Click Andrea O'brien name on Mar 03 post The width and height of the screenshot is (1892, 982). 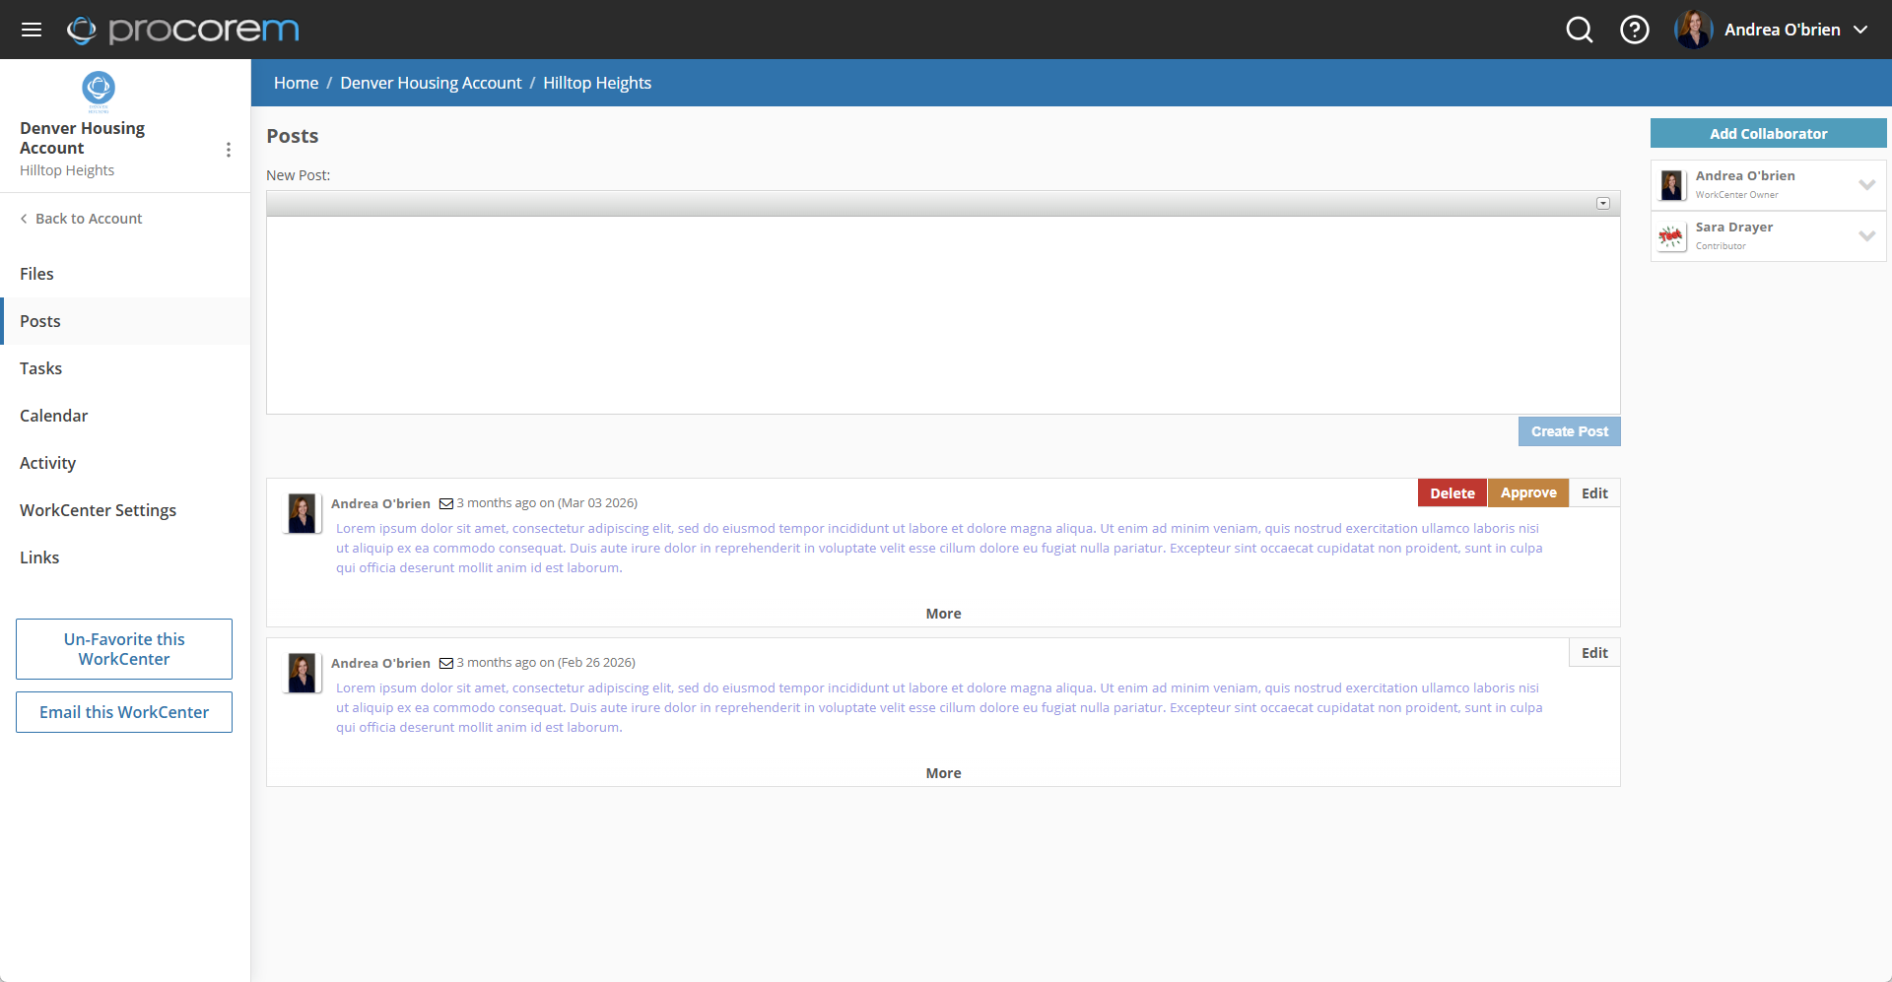point(380,503)
